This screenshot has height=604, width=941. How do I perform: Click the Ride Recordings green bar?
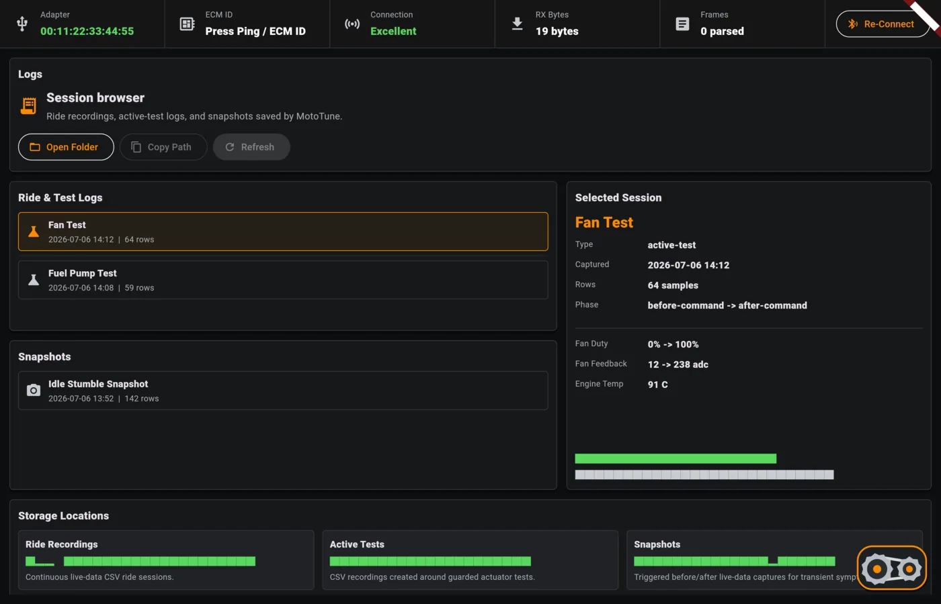pos(140,561)
